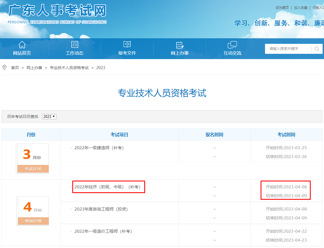The width and height of the screenshot is (324, 248).
Task: Open the 报考文件 menu label
Action: pos(127,53)
